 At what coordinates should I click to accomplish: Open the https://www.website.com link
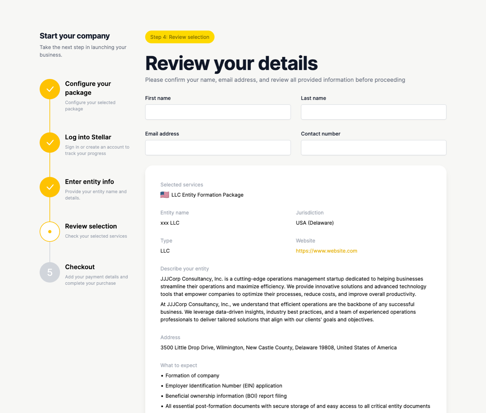[326, 251]
